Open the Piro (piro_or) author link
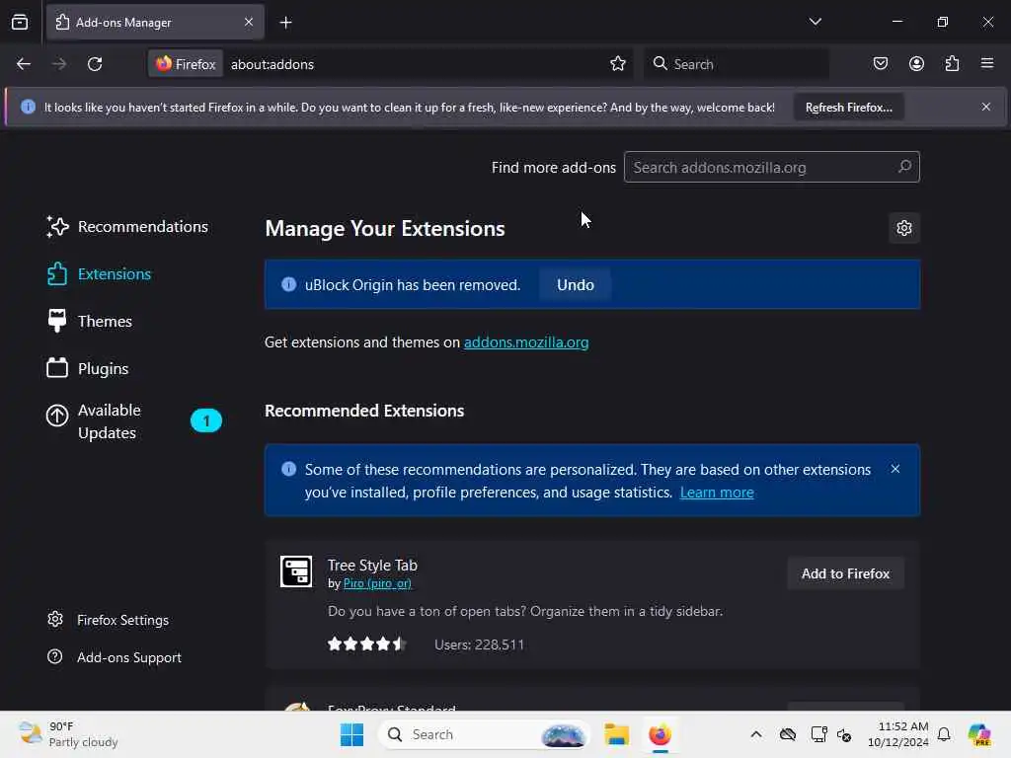1011x758 pixels. click(377, 584)
